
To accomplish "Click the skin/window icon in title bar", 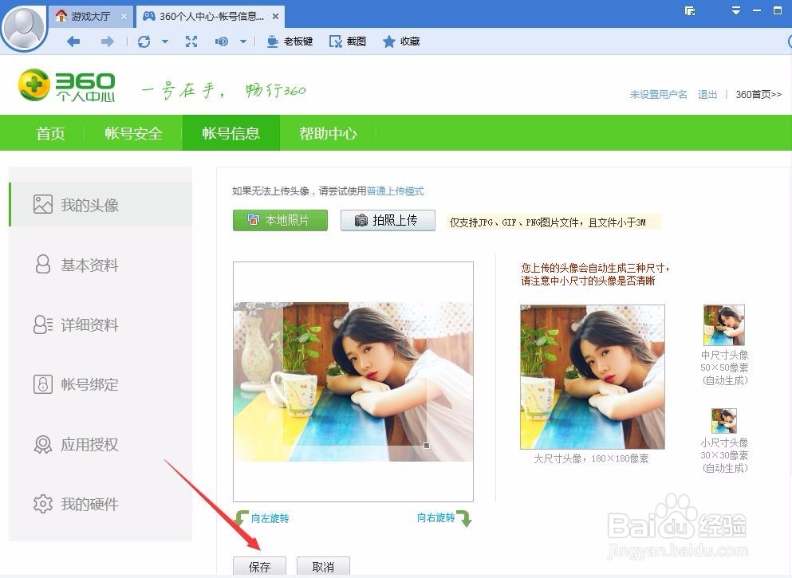I will 690,10.
